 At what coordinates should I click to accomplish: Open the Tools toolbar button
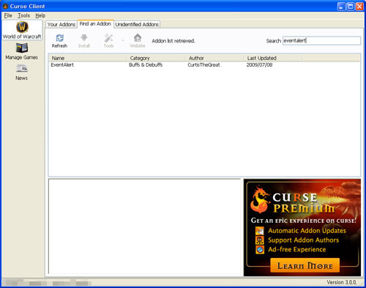[108, 41]
